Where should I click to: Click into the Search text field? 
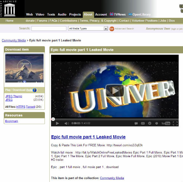coord(49,28)
